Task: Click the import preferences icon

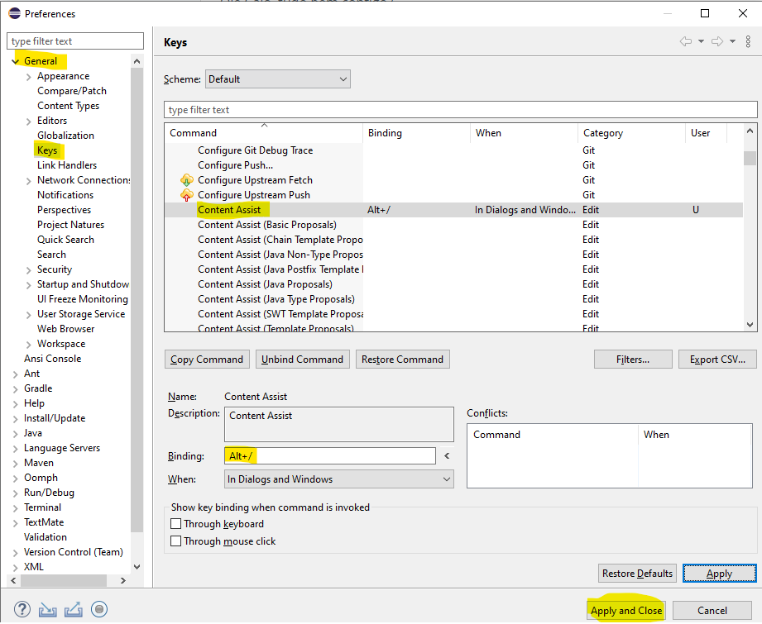Action: pyautogui.click(x=48, y=609)
